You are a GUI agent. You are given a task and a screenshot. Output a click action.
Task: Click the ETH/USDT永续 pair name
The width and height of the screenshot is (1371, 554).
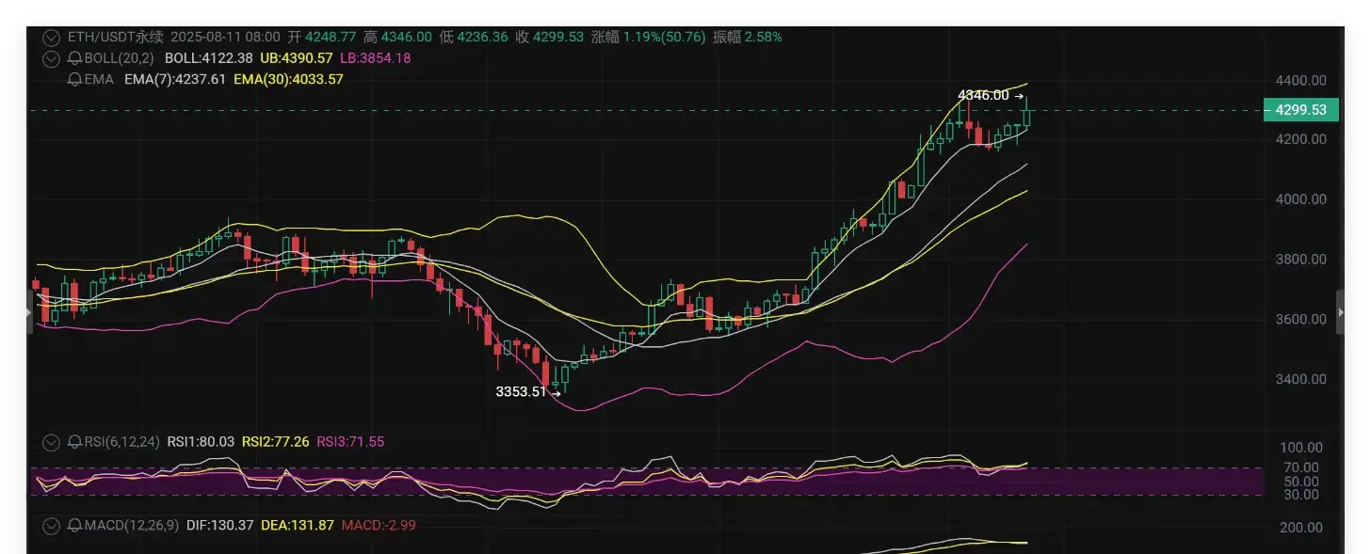click(116, 37)
